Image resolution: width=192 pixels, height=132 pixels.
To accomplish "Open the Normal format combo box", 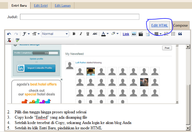I will click(x=55, y=34).
